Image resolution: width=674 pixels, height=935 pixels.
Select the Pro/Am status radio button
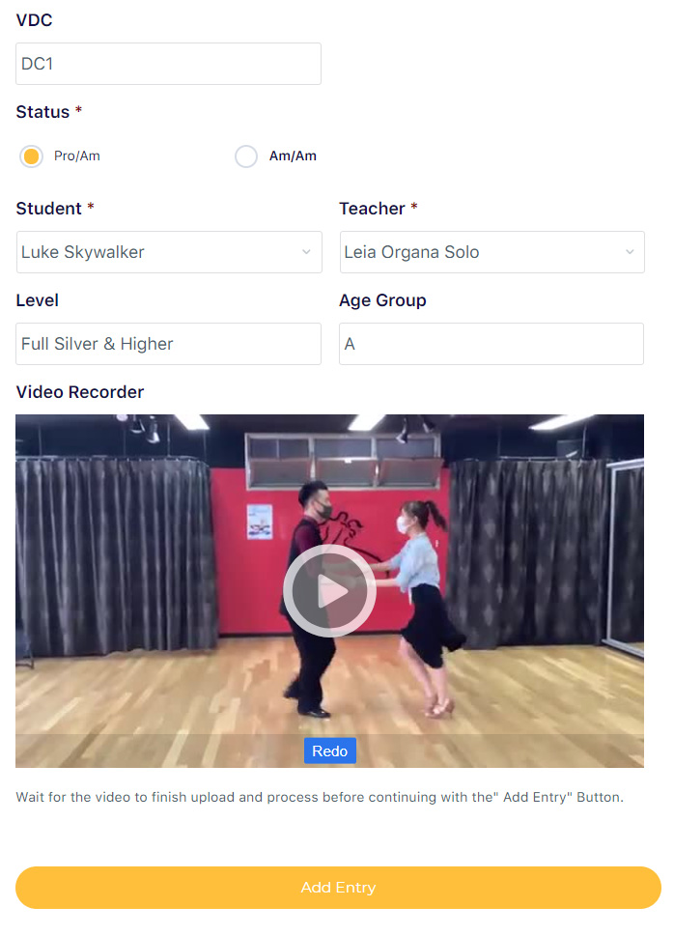click(x=31, y=156)
